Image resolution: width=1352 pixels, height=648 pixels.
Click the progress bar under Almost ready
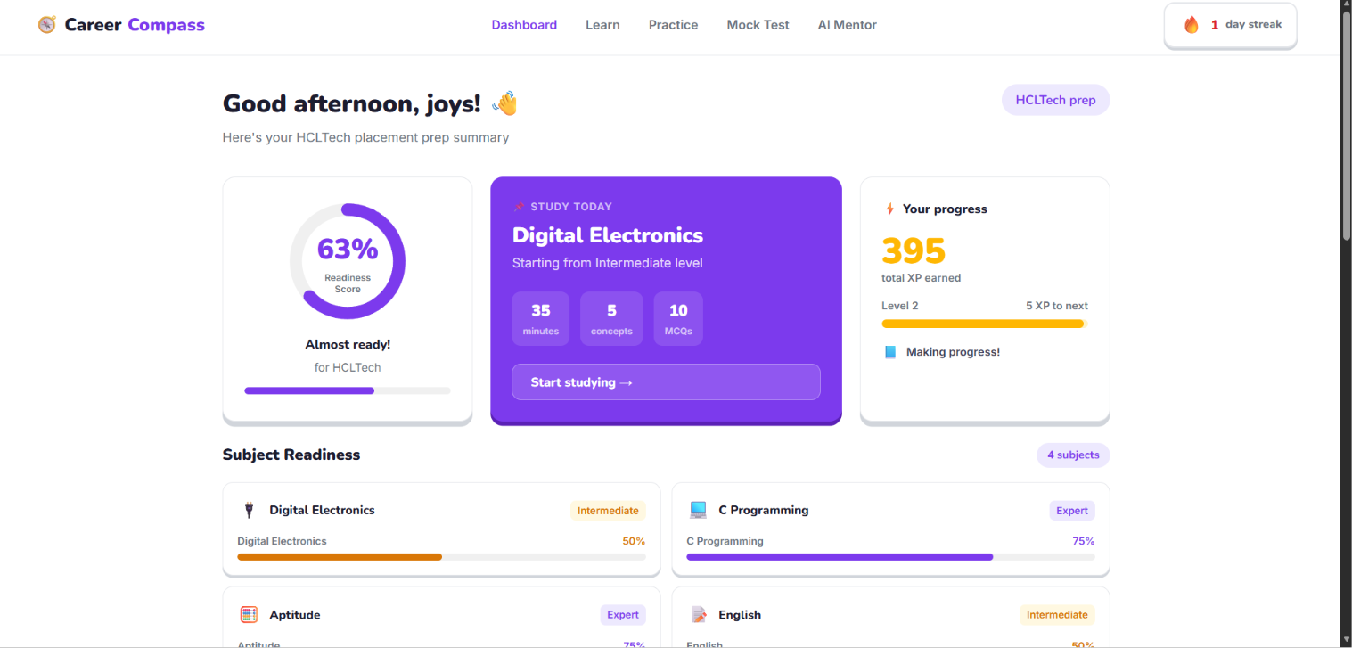pos(348,390)
